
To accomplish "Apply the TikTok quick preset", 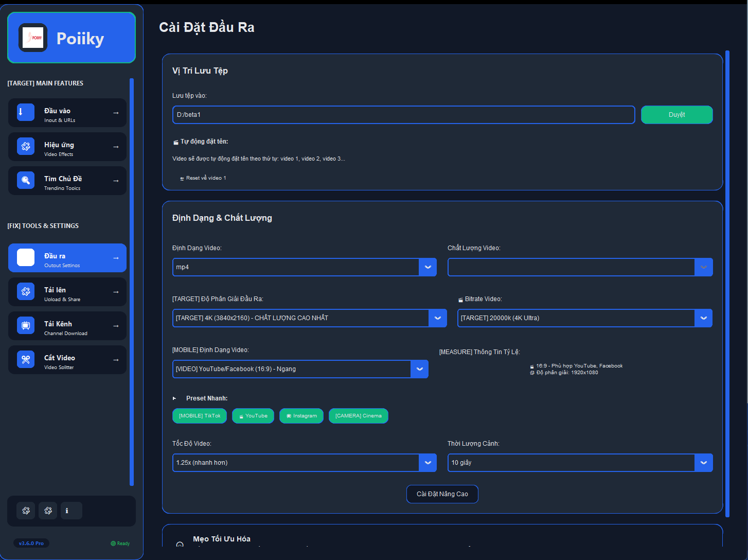I will (200, 416).
